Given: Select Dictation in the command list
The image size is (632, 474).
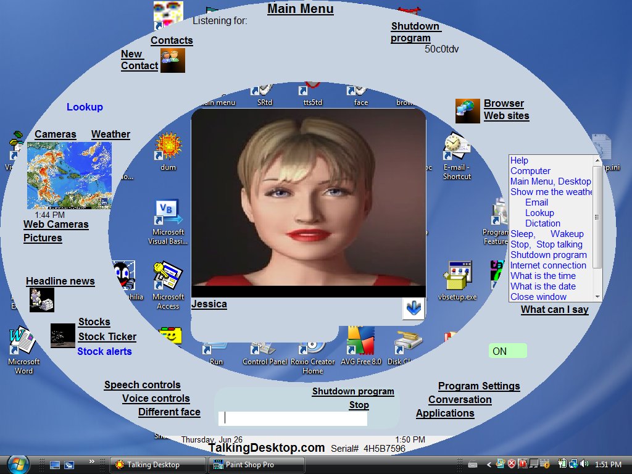Looking at the screenshot, I should tap(543, 223).
